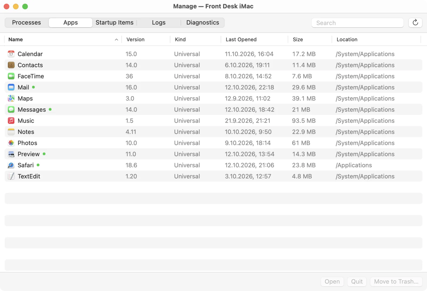Click the Calendar app icon
427x291 pixels.
point(11,54)
